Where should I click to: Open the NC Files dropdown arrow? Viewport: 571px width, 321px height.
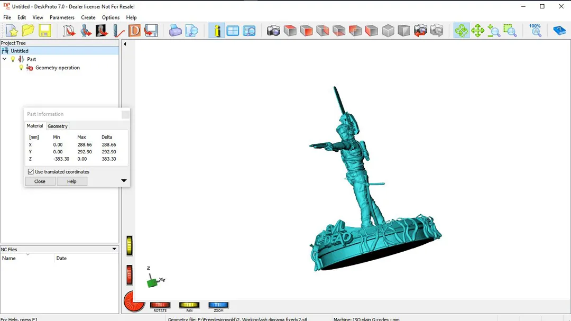click(x=114, y=249)
